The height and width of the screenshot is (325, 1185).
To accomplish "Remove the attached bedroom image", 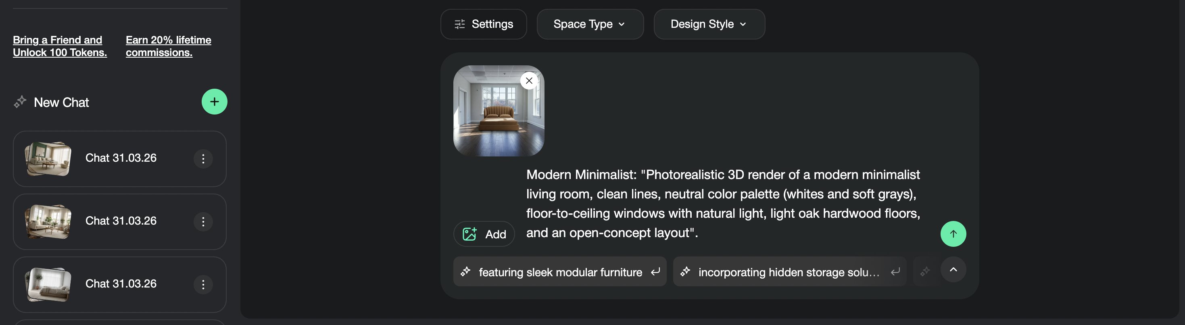I will click(528, 80).
